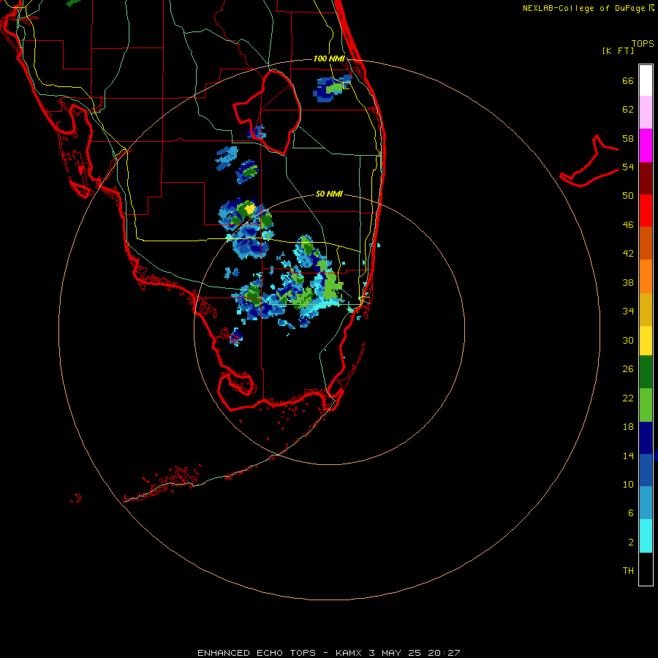Screen dimensions: 658x658
Task: Pick the bright red legend swatch
Action: 646,211
